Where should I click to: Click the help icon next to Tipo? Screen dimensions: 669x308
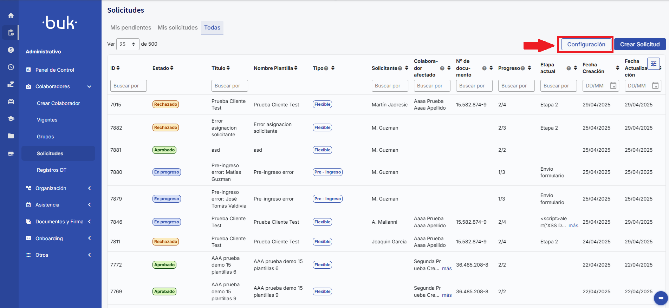[x=326, y=68]
